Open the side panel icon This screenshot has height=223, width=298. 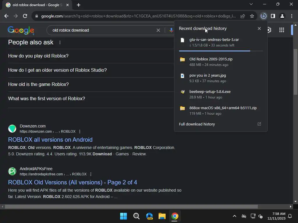(x=273, y=16)
